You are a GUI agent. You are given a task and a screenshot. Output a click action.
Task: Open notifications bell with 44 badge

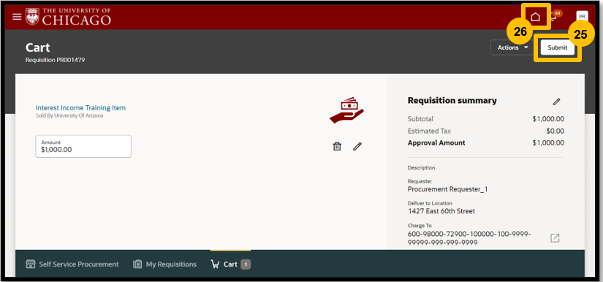[555, 16]
